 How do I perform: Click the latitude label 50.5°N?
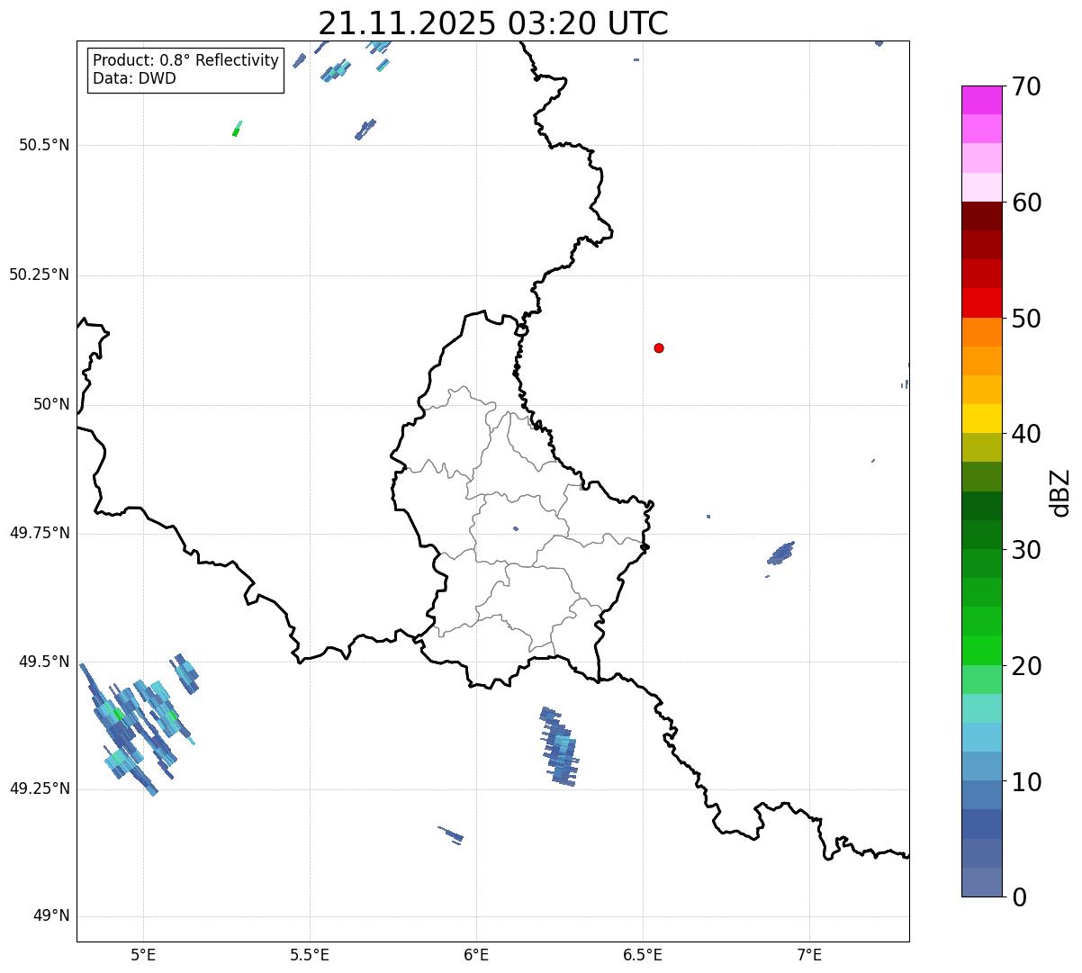pos(44,145)
